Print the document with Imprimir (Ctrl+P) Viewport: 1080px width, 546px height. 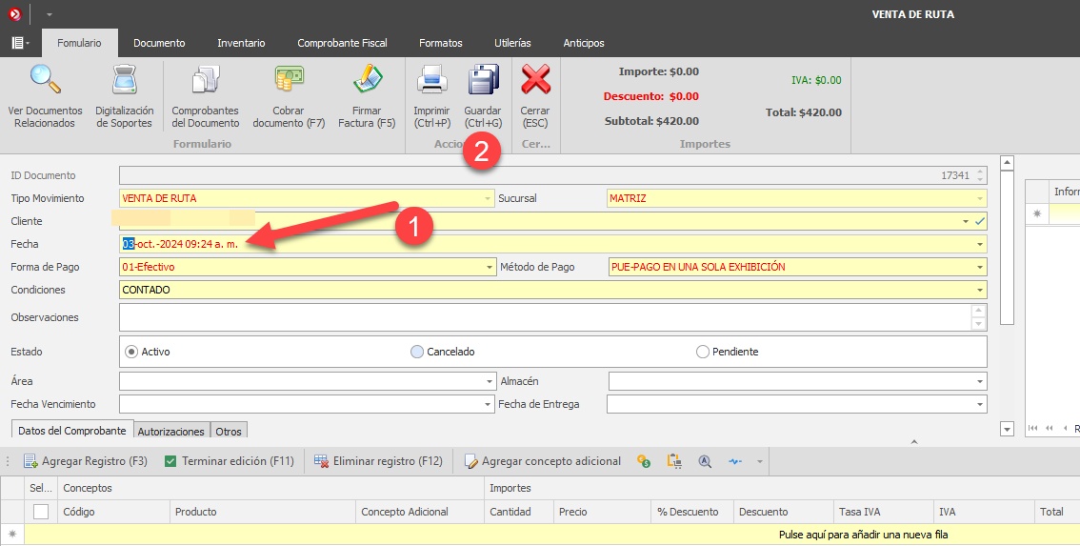pos(431,96)
